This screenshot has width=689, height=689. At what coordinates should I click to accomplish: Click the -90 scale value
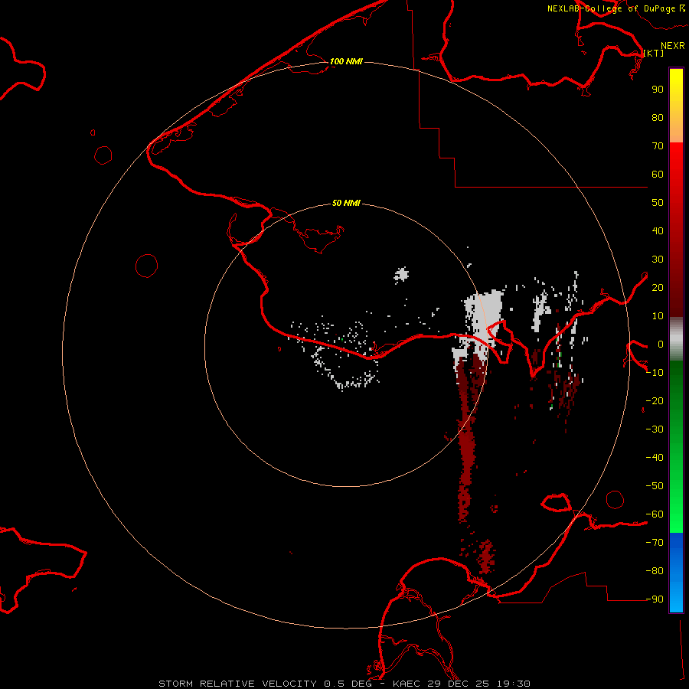tap(655, 599)
